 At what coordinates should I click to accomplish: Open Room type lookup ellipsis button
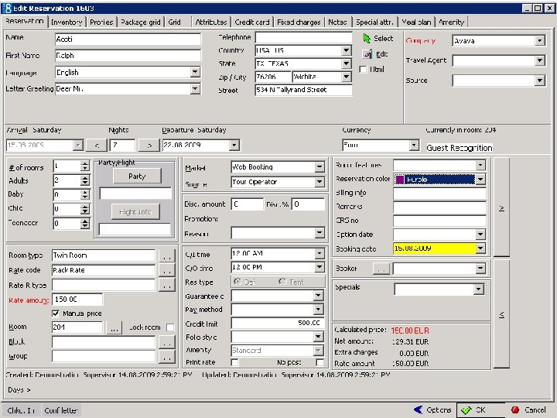(166, 255)
